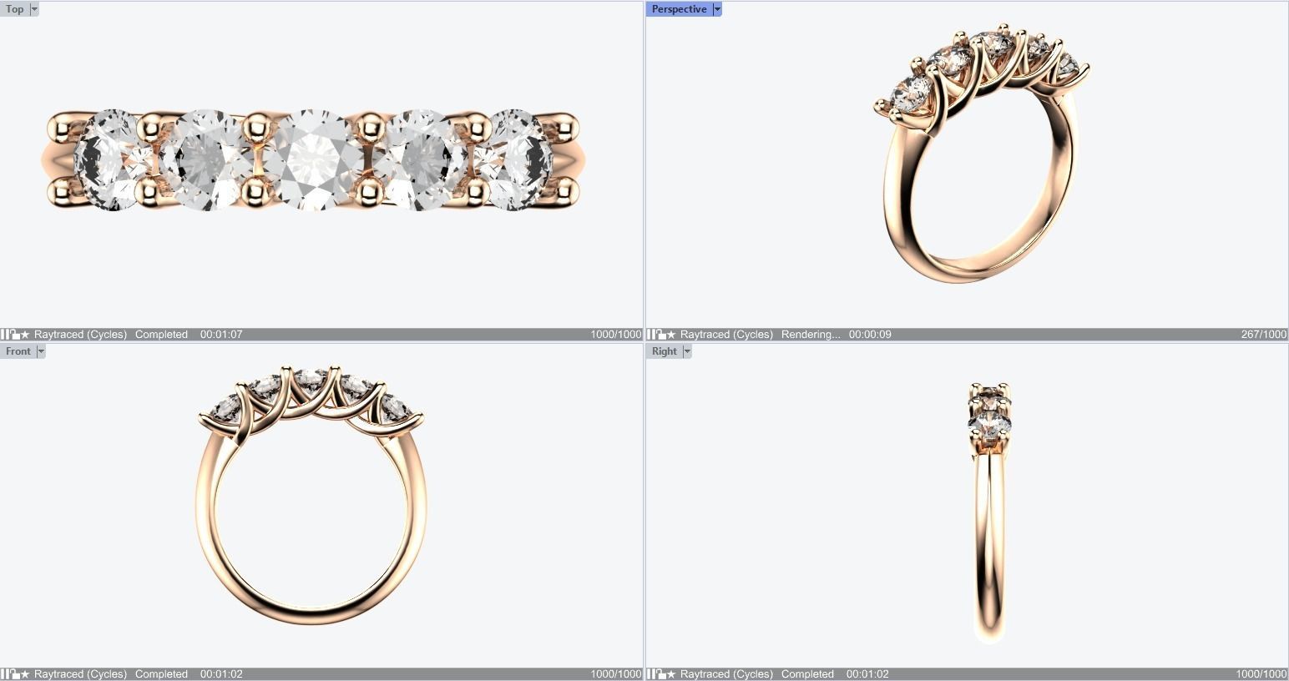Click the Perspective viewport title label
1289x681 pixels.
679,9
